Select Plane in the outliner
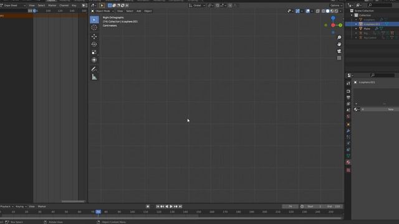This screenshot has height=224, width=399. tap(367, 29)
